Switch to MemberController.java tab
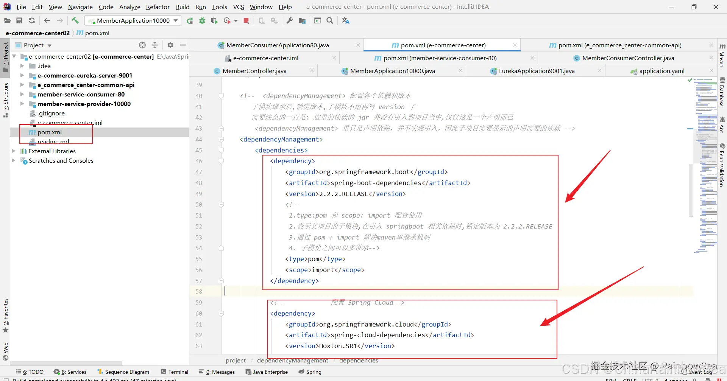This screenshot has height=381, width=727. 254,71
